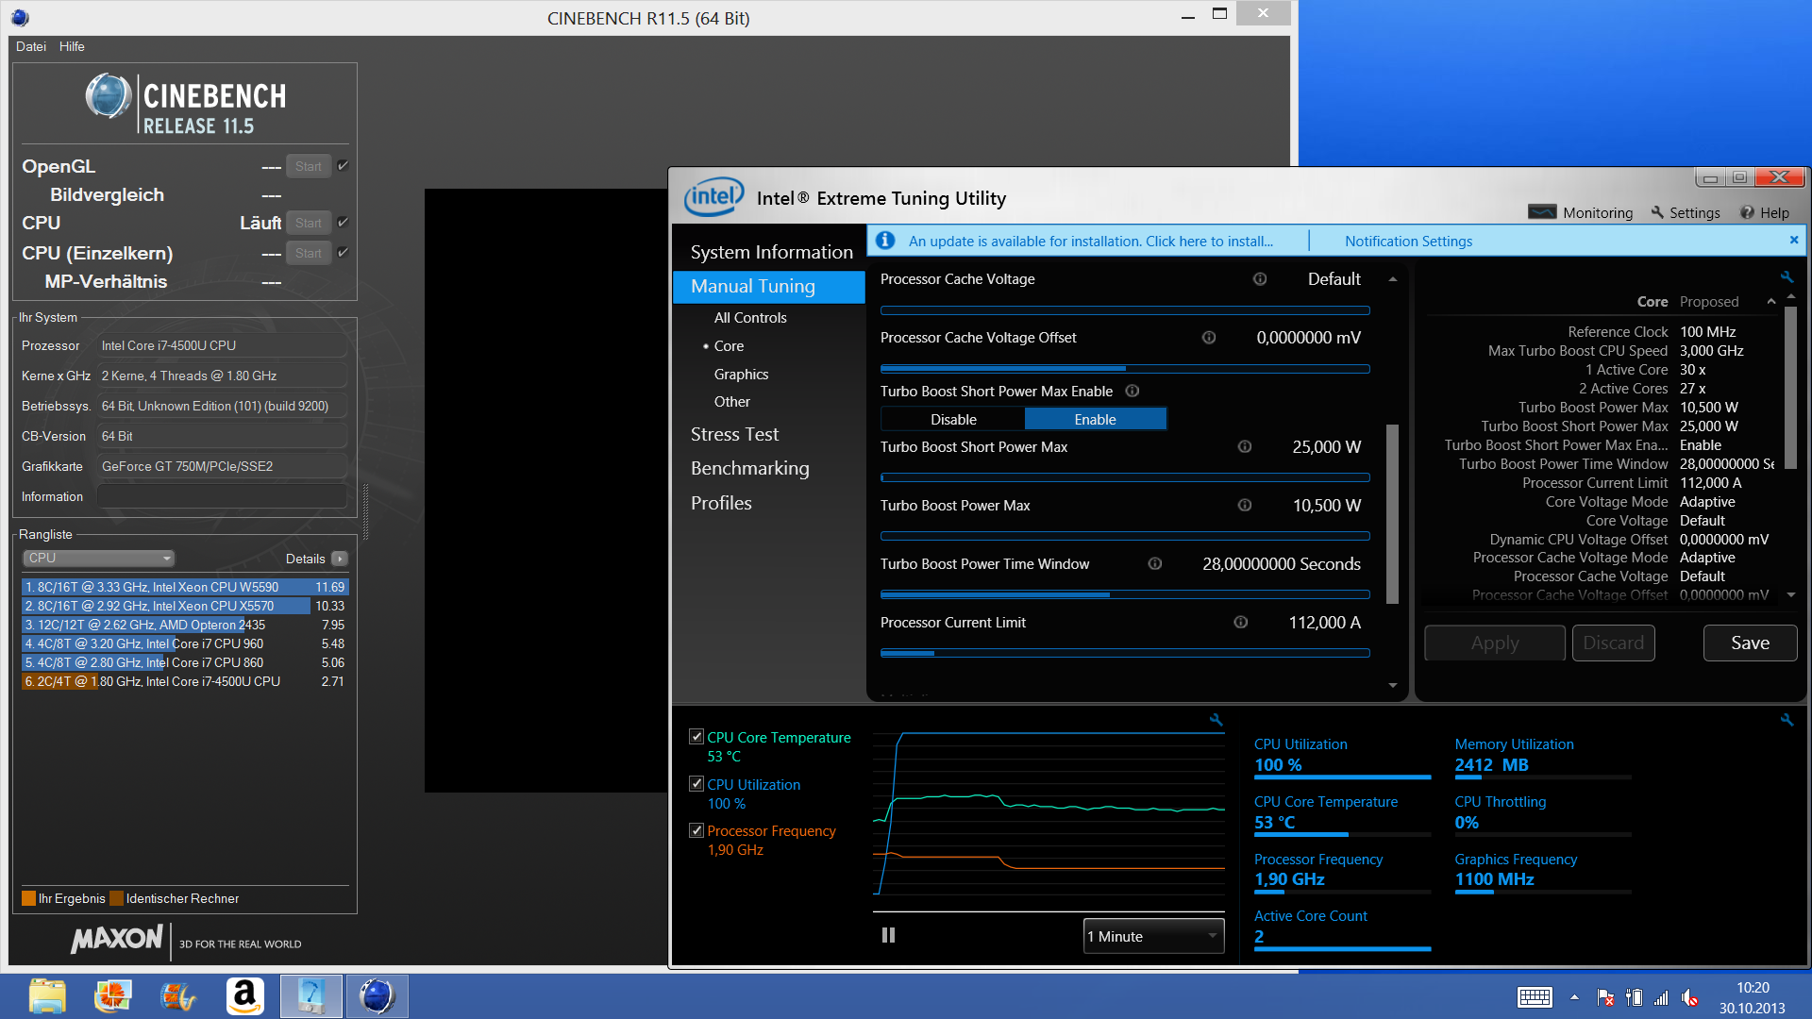Pause the monitoring graph

[888, 935]
